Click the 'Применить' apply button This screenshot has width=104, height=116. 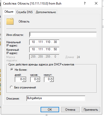(x=91, y=110)
